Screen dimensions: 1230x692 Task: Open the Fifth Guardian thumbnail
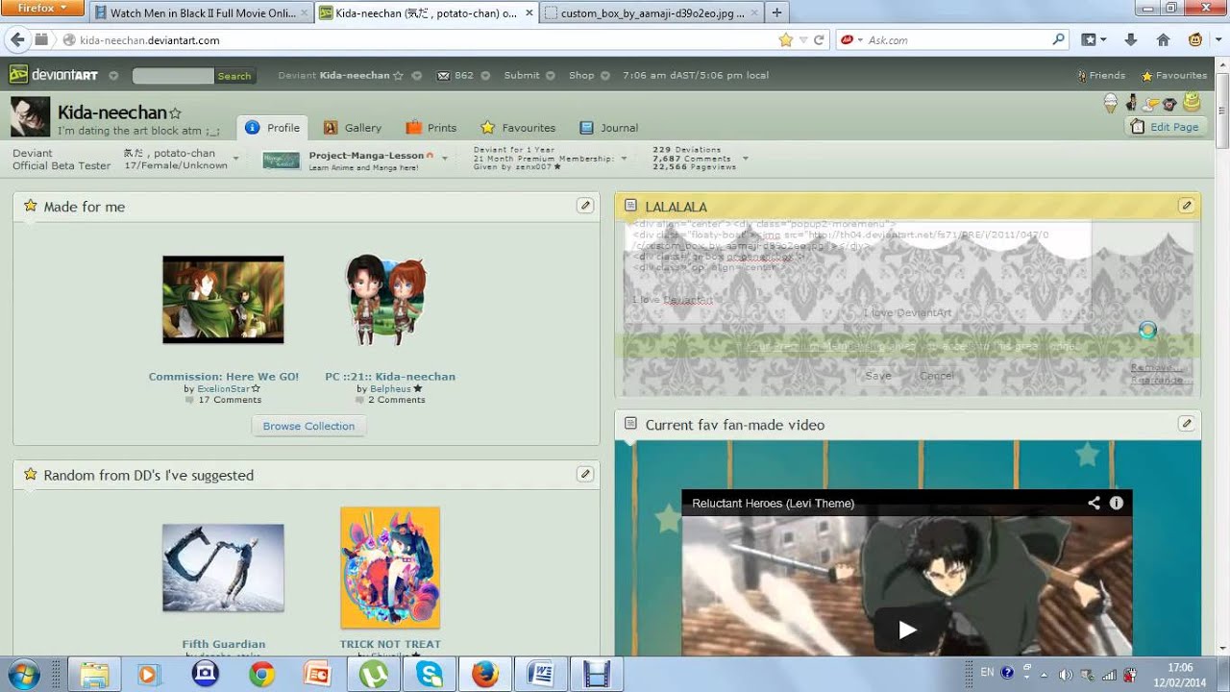223,567
